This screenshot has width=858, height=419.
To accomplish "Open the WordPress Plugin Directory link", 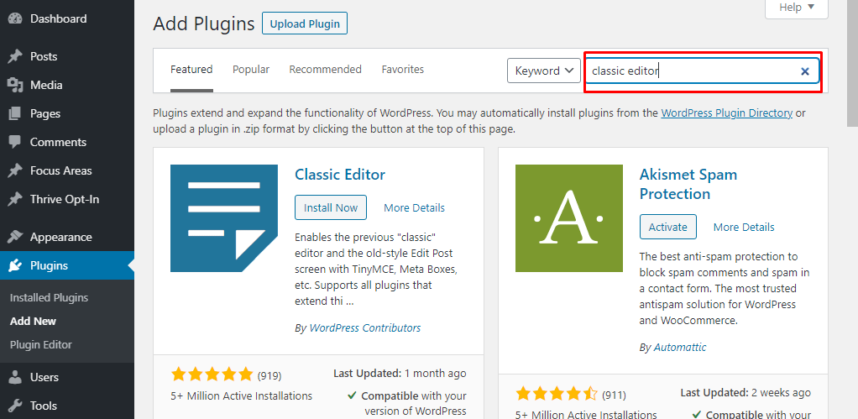I will [727, 113].
